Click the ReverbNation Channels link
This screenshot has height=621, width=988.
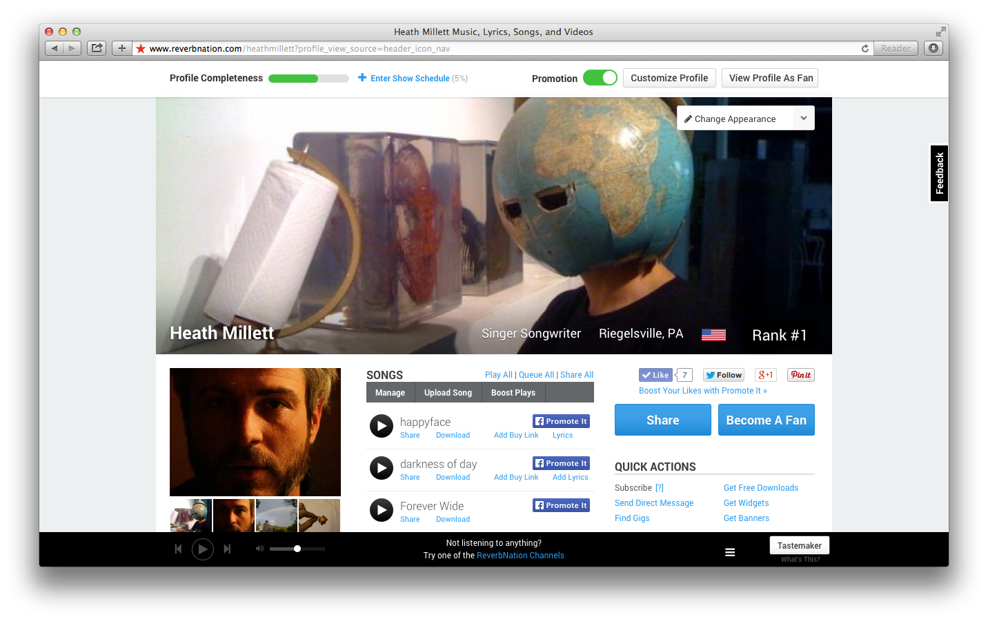[520, 556]
